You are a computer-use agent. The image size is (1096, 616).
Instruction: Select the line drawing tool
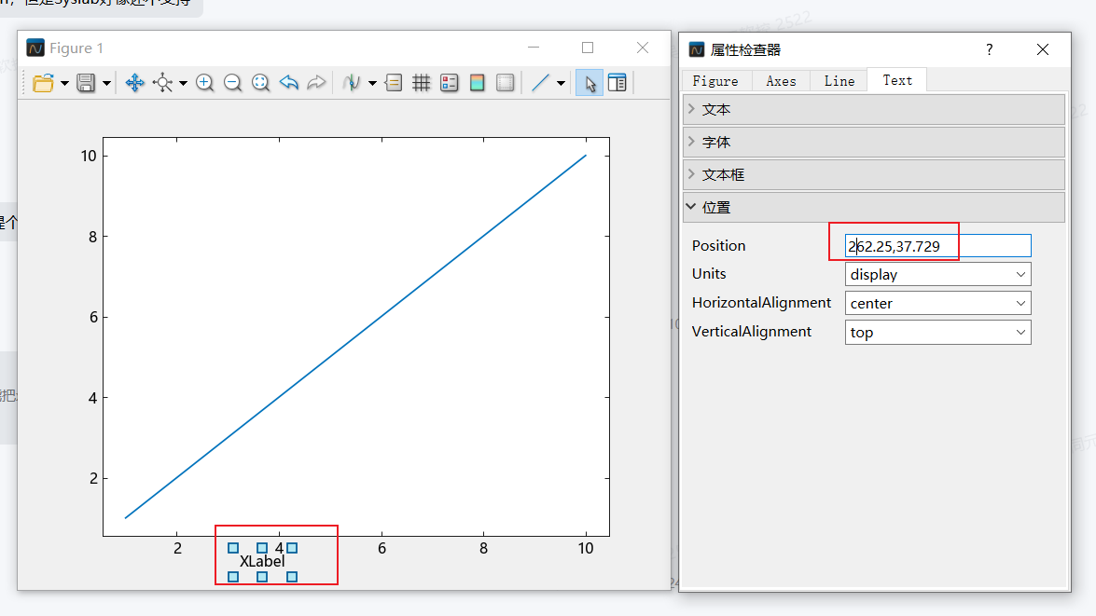coord(540,83)
